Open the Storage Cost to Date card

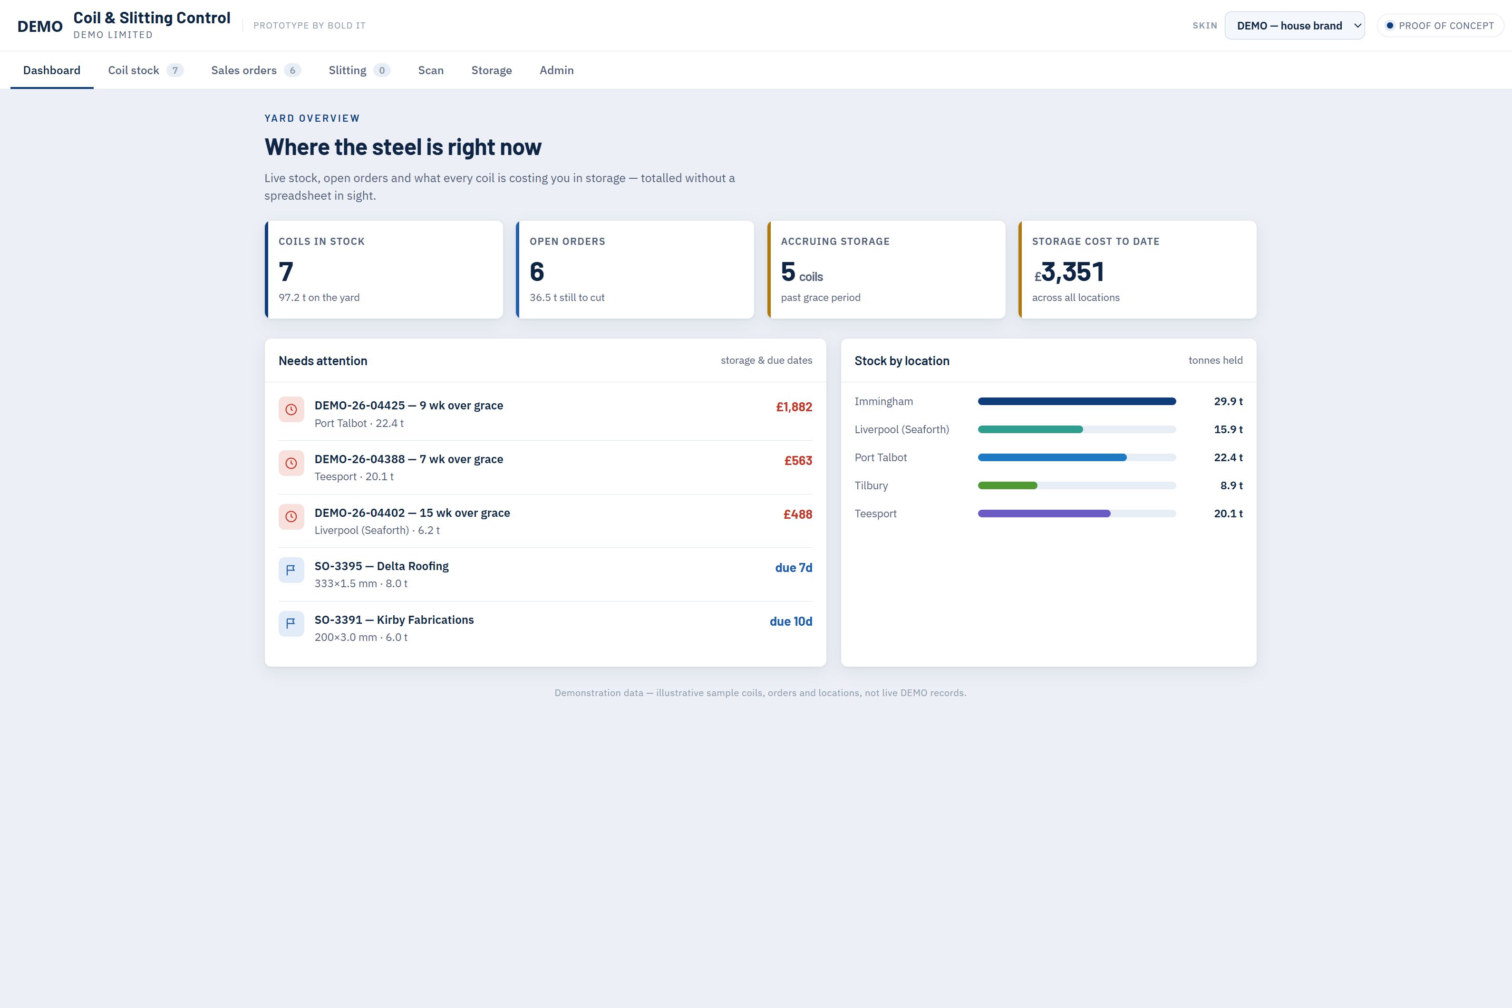(1137, 270)
